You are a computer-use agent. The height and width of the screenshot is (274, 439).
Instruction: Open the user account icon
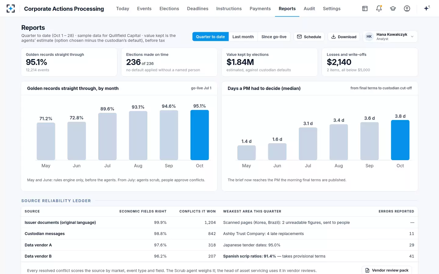click(407, 9)
